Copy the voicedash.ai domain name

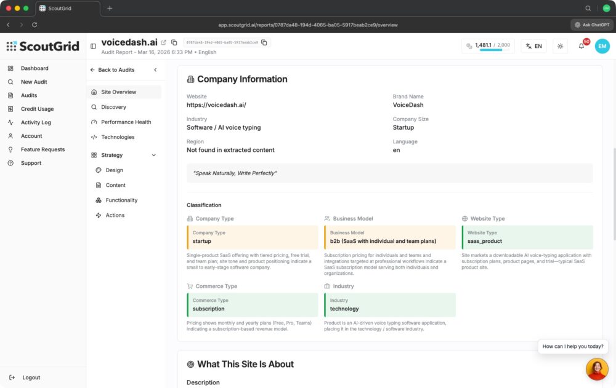pos(174,42)
